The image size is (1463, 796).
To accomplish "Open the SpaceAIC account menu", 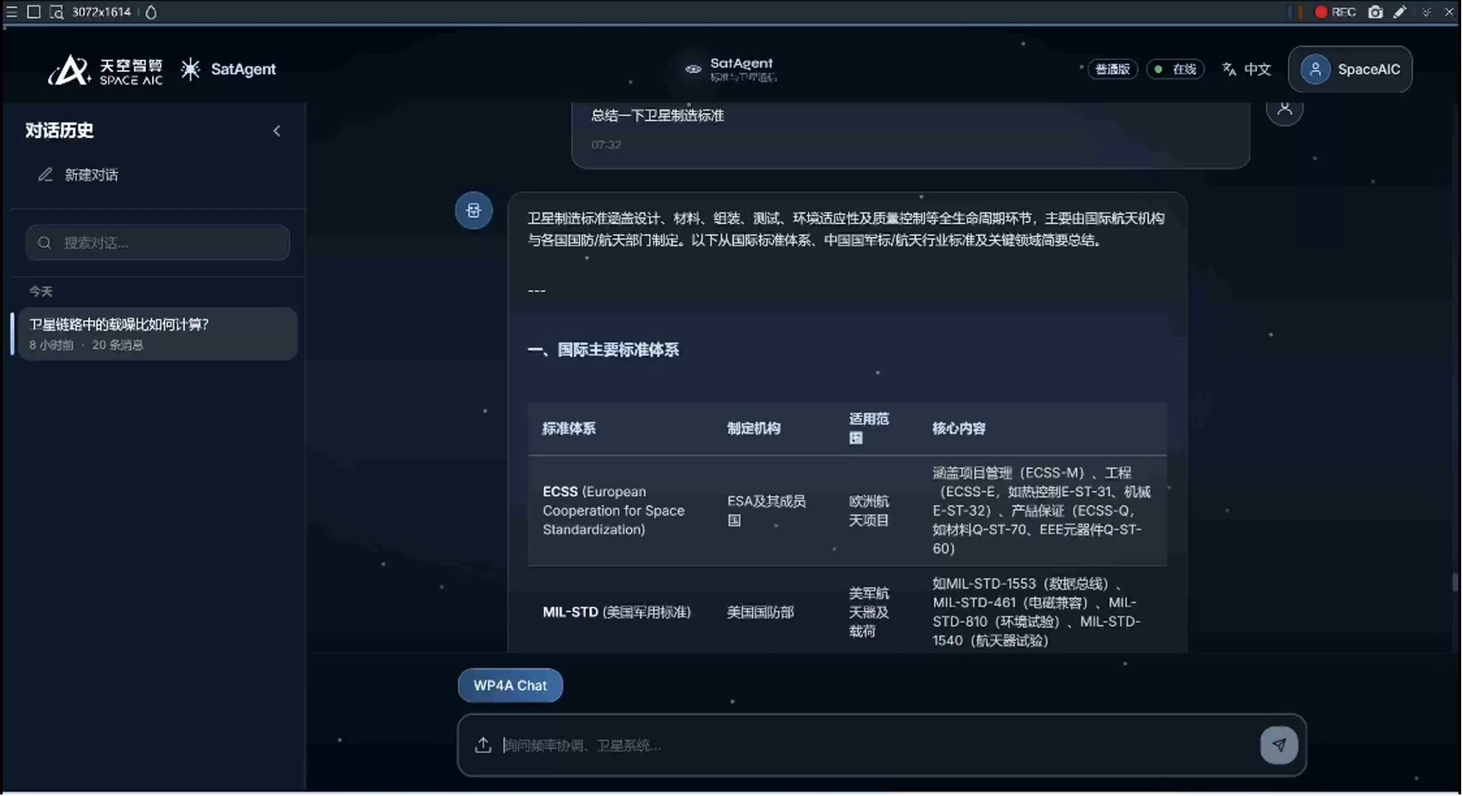I will (x=1350, y=69).
